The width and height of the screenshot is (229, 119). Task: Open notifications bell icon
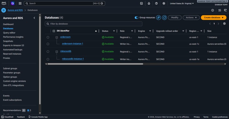pos(149,3)
